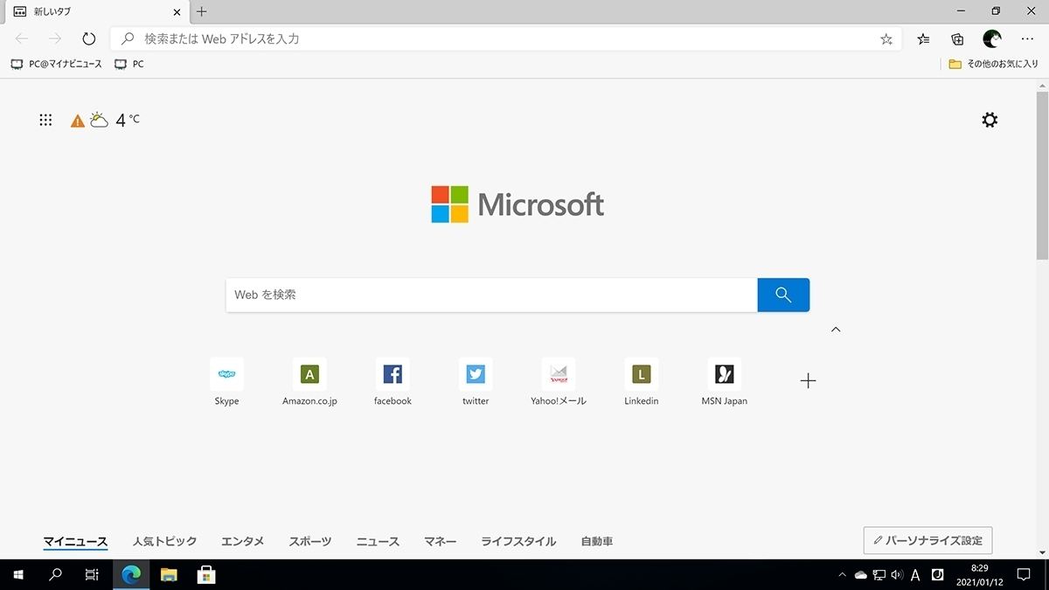Select the ライフスタイル news tab
The image size is (1049, 590).
point(518,541)
